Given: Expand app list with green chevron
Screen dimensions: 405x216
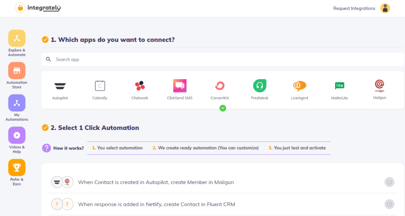Looking at the screenshot, I should (223, 108).
